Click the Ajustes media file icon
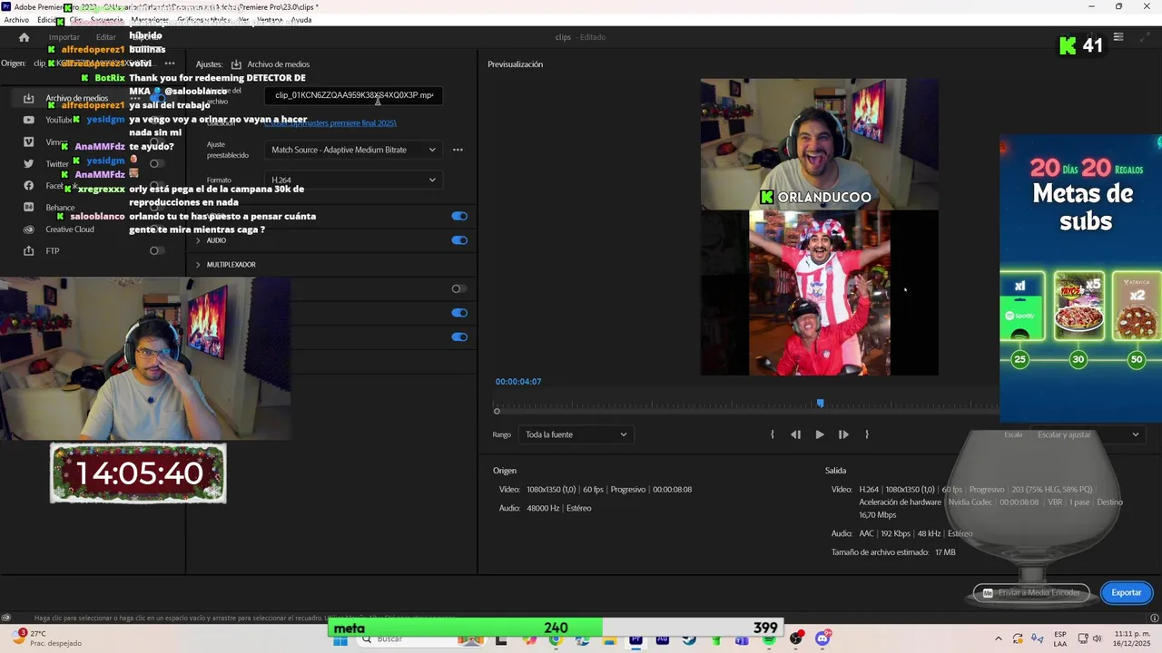 click(236, 64)
